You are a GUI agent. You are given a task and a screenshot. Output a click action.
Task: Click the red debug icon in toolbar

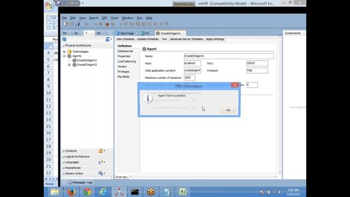point(107,24)
